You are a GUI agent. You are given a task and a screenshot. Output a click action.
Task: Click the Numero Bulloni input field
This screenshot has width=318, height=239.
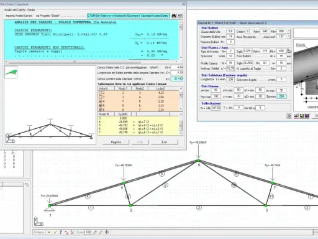click(230, 42)
